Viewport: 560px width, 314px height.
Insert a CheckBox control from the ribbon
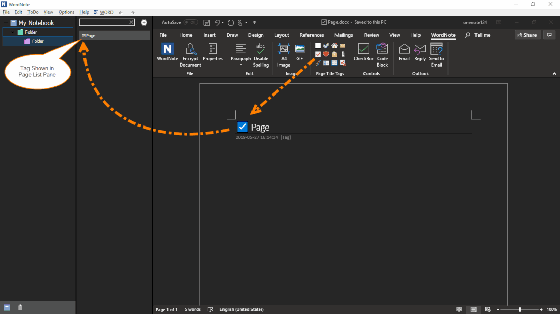(363, 52)
